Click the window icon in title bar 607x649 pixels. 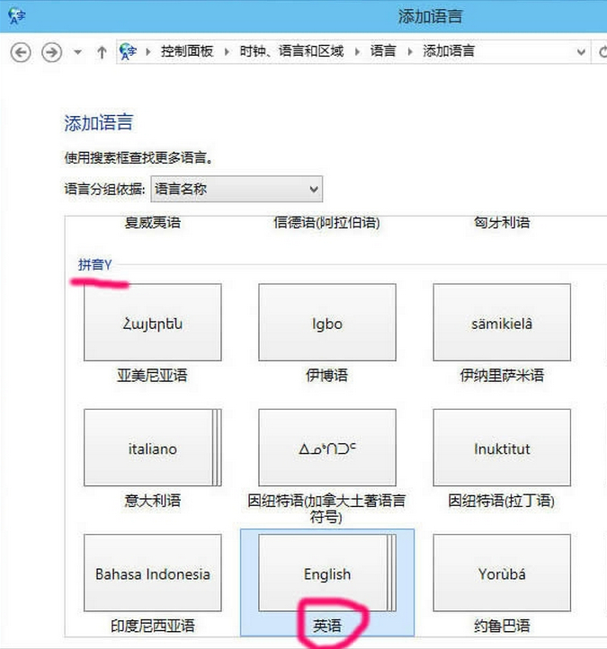click(x=16, y=15)
